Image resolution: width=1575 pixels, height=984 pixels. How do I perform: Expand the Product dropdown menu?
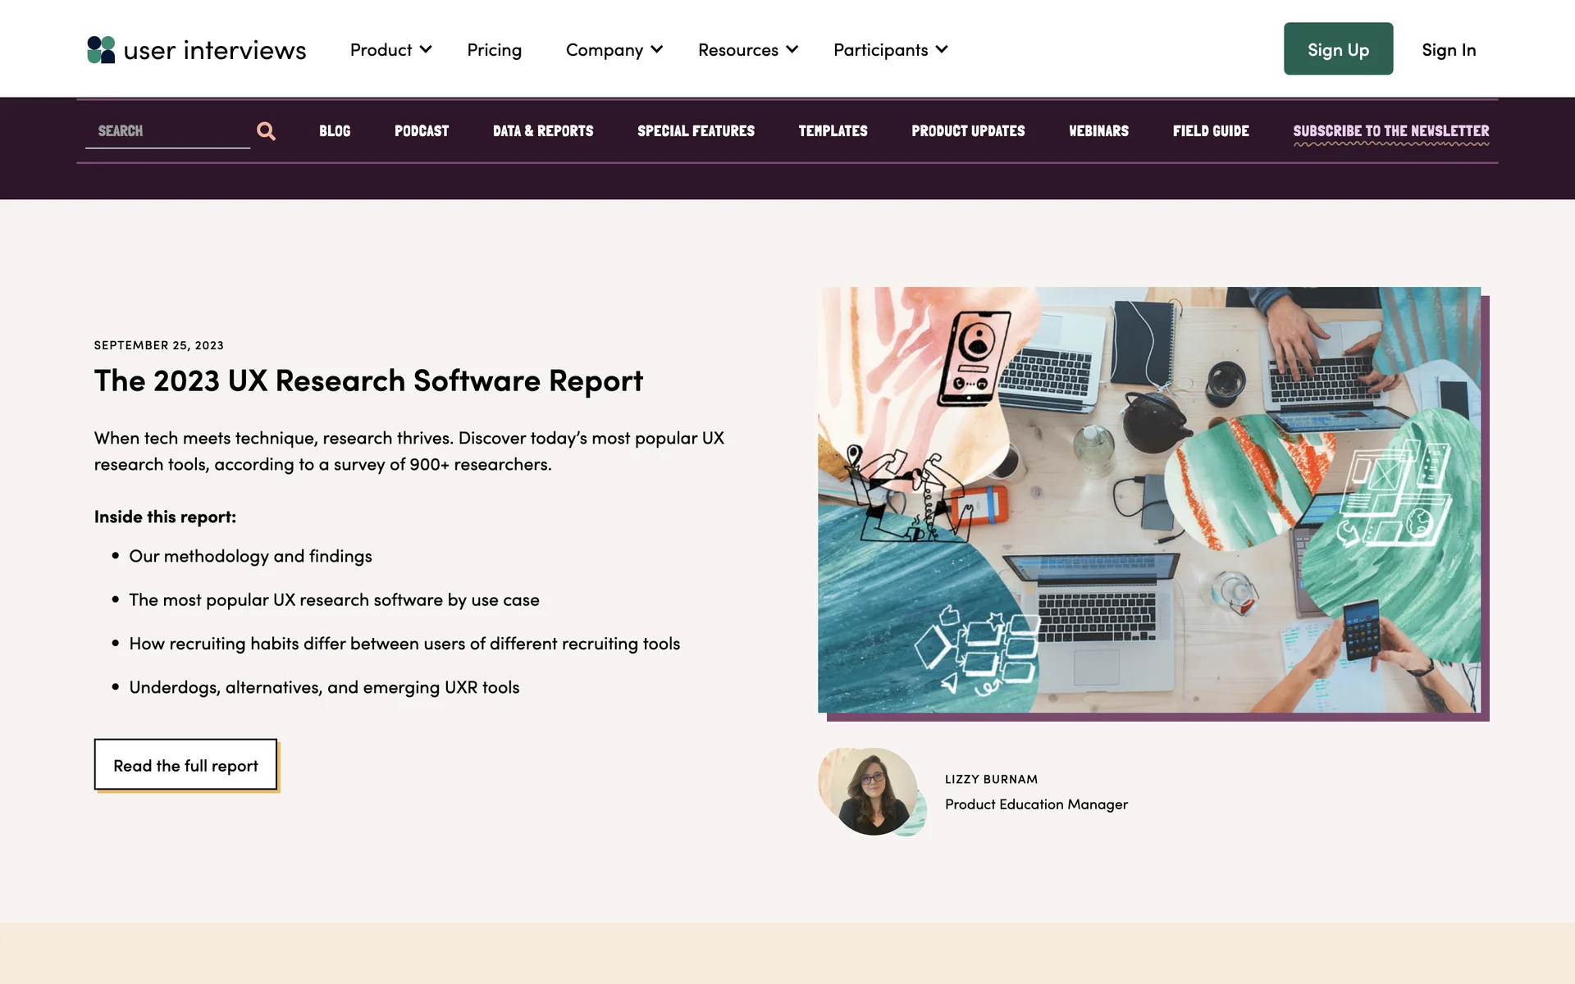pyautogui.click(x=390, y=50)
